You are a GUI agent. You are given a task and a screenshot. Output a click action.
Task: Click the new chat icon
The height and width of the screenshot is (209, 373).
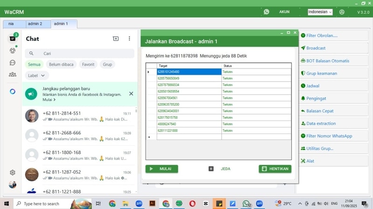(x=116, y=39)
